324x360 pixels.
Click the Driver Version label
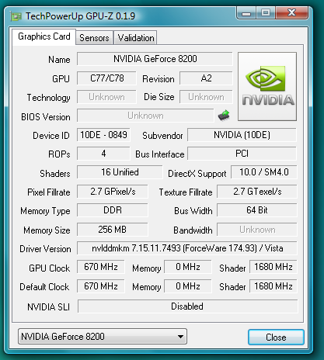[45, 249]
